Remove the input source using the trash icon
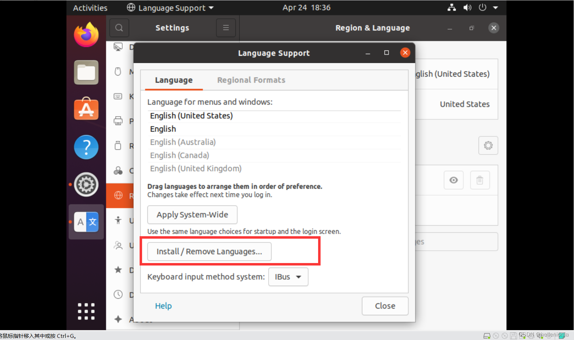Image resolution: width=574 pixels, height=340 pixels. (x=480, y=180)
